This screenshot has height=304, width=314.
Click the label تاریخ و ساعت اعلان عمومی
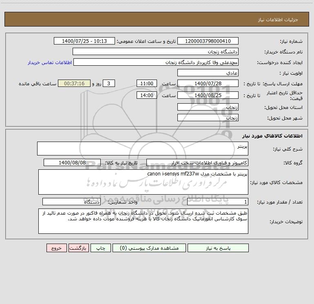146,41
